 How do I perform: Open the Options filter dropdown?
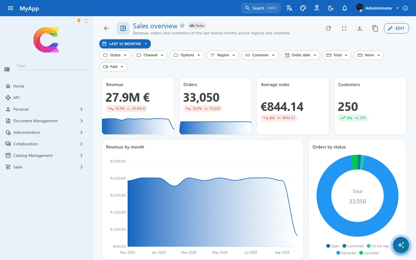(187, 55)
